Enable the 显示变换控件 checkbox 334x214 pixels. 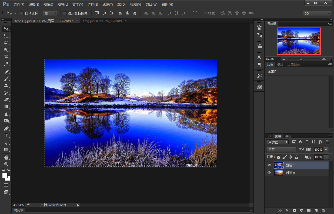pos(65,13)
